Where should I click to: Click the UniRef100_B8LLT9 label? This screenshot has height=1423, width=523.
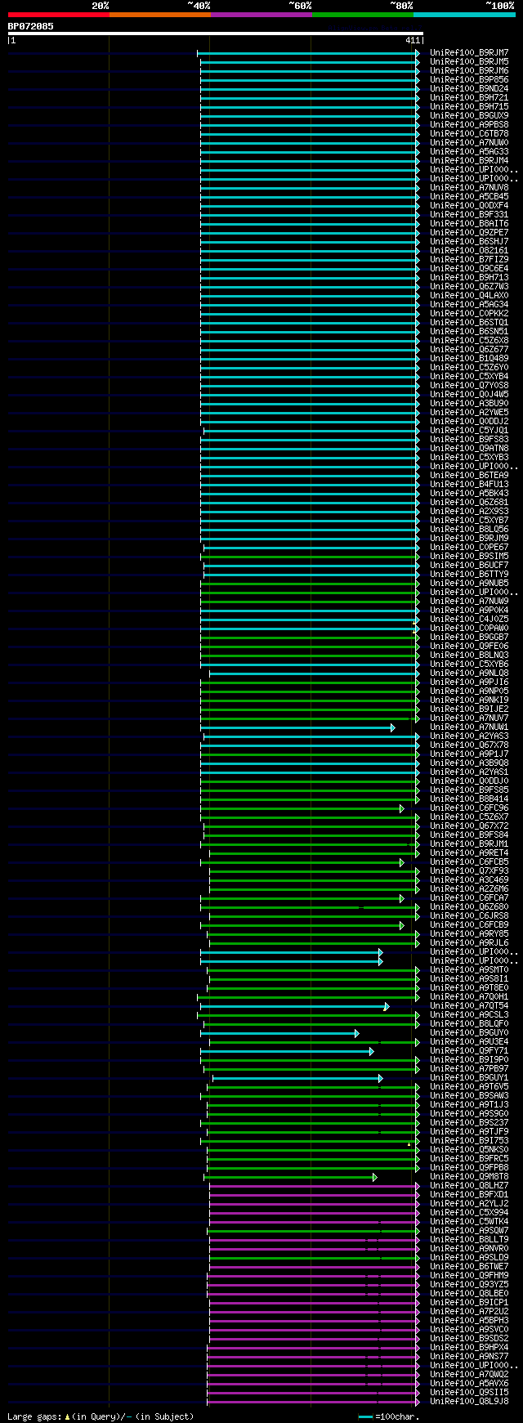[469, 1240]
